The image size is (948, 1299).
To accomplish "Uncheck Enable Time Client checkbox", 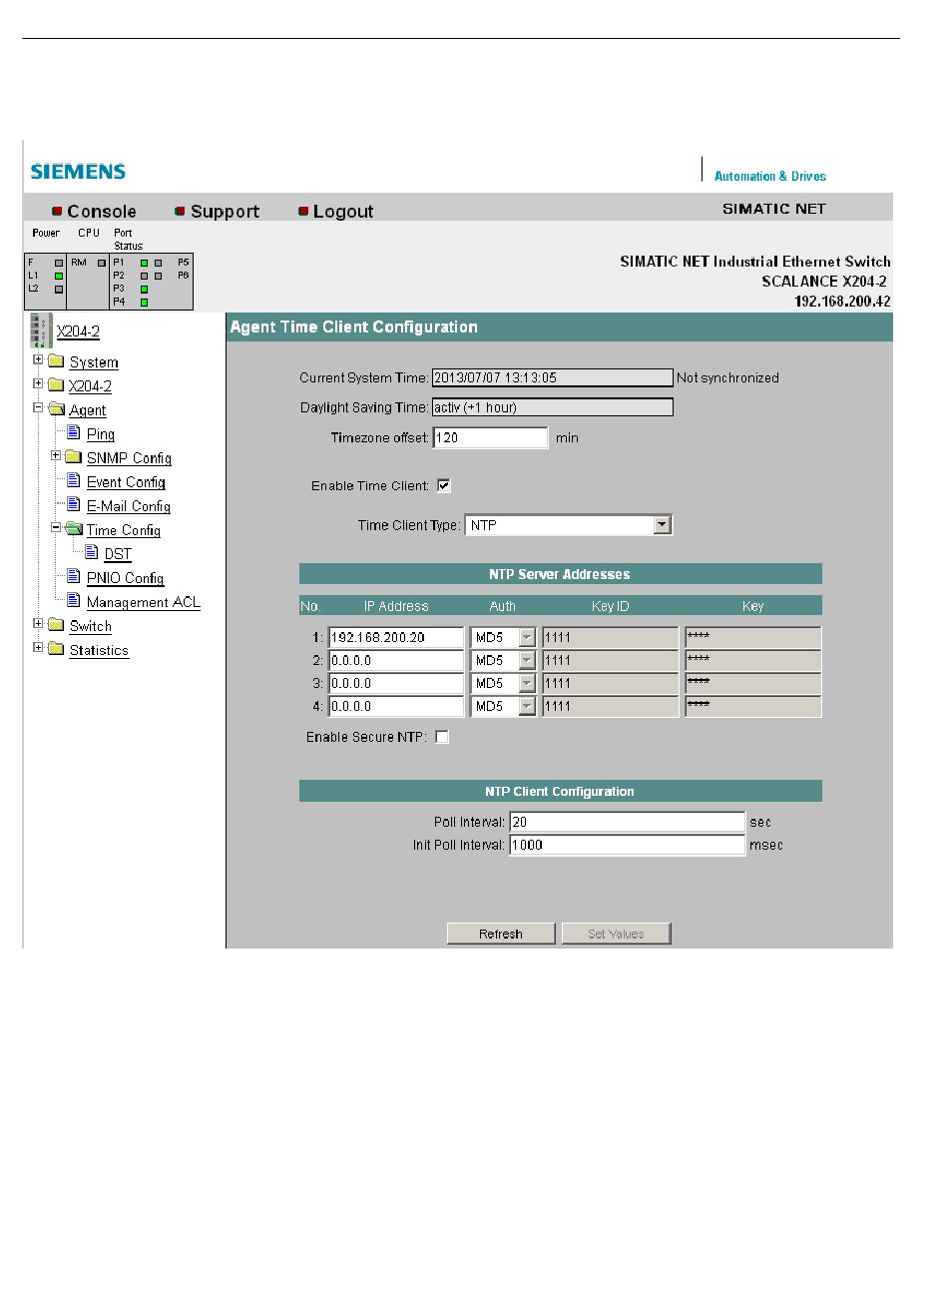I will coord(444,485).
